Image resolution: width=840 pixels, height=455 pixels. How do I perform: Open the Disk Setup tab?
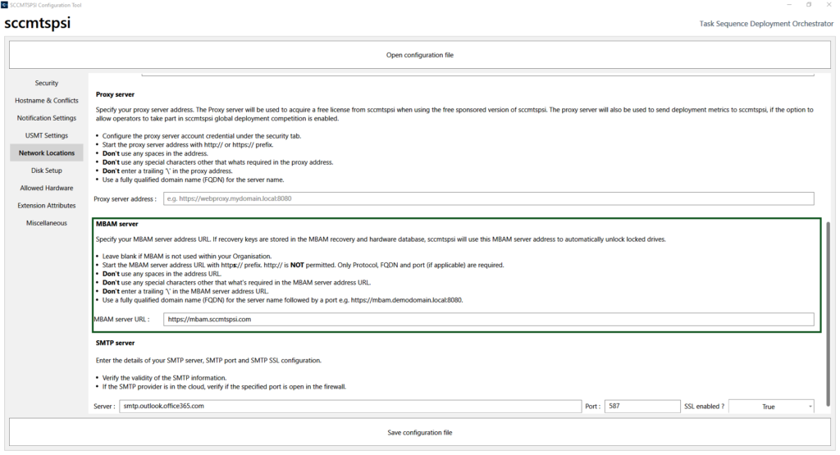click(x=47, y=171)
